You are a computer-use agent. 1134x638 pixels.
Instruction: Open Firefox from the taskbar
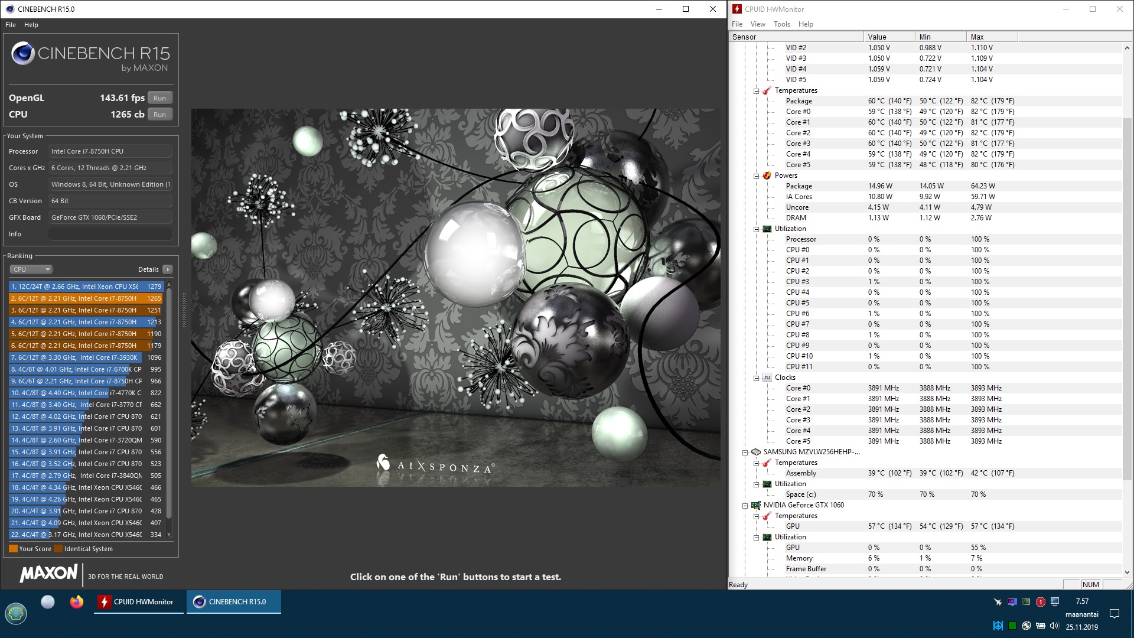tap(76, 602)
